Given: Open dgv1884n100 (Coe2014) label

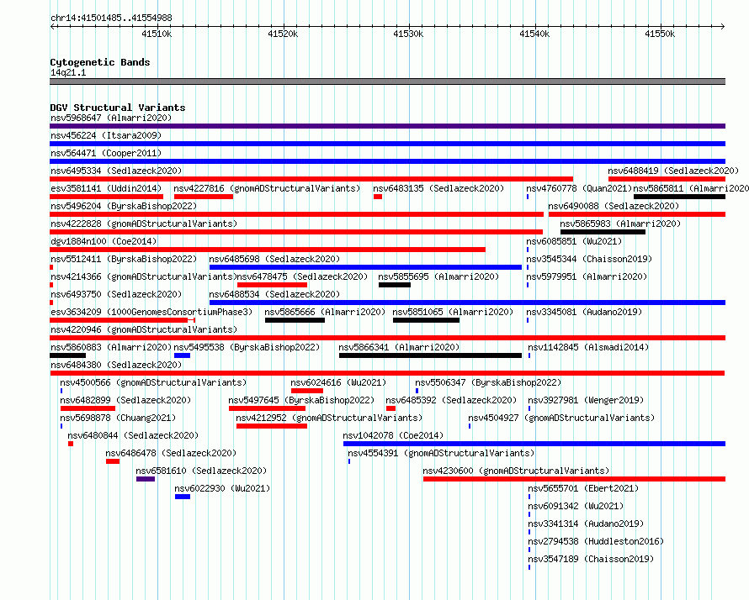Looking at the screenshot, I should point(104,241).
